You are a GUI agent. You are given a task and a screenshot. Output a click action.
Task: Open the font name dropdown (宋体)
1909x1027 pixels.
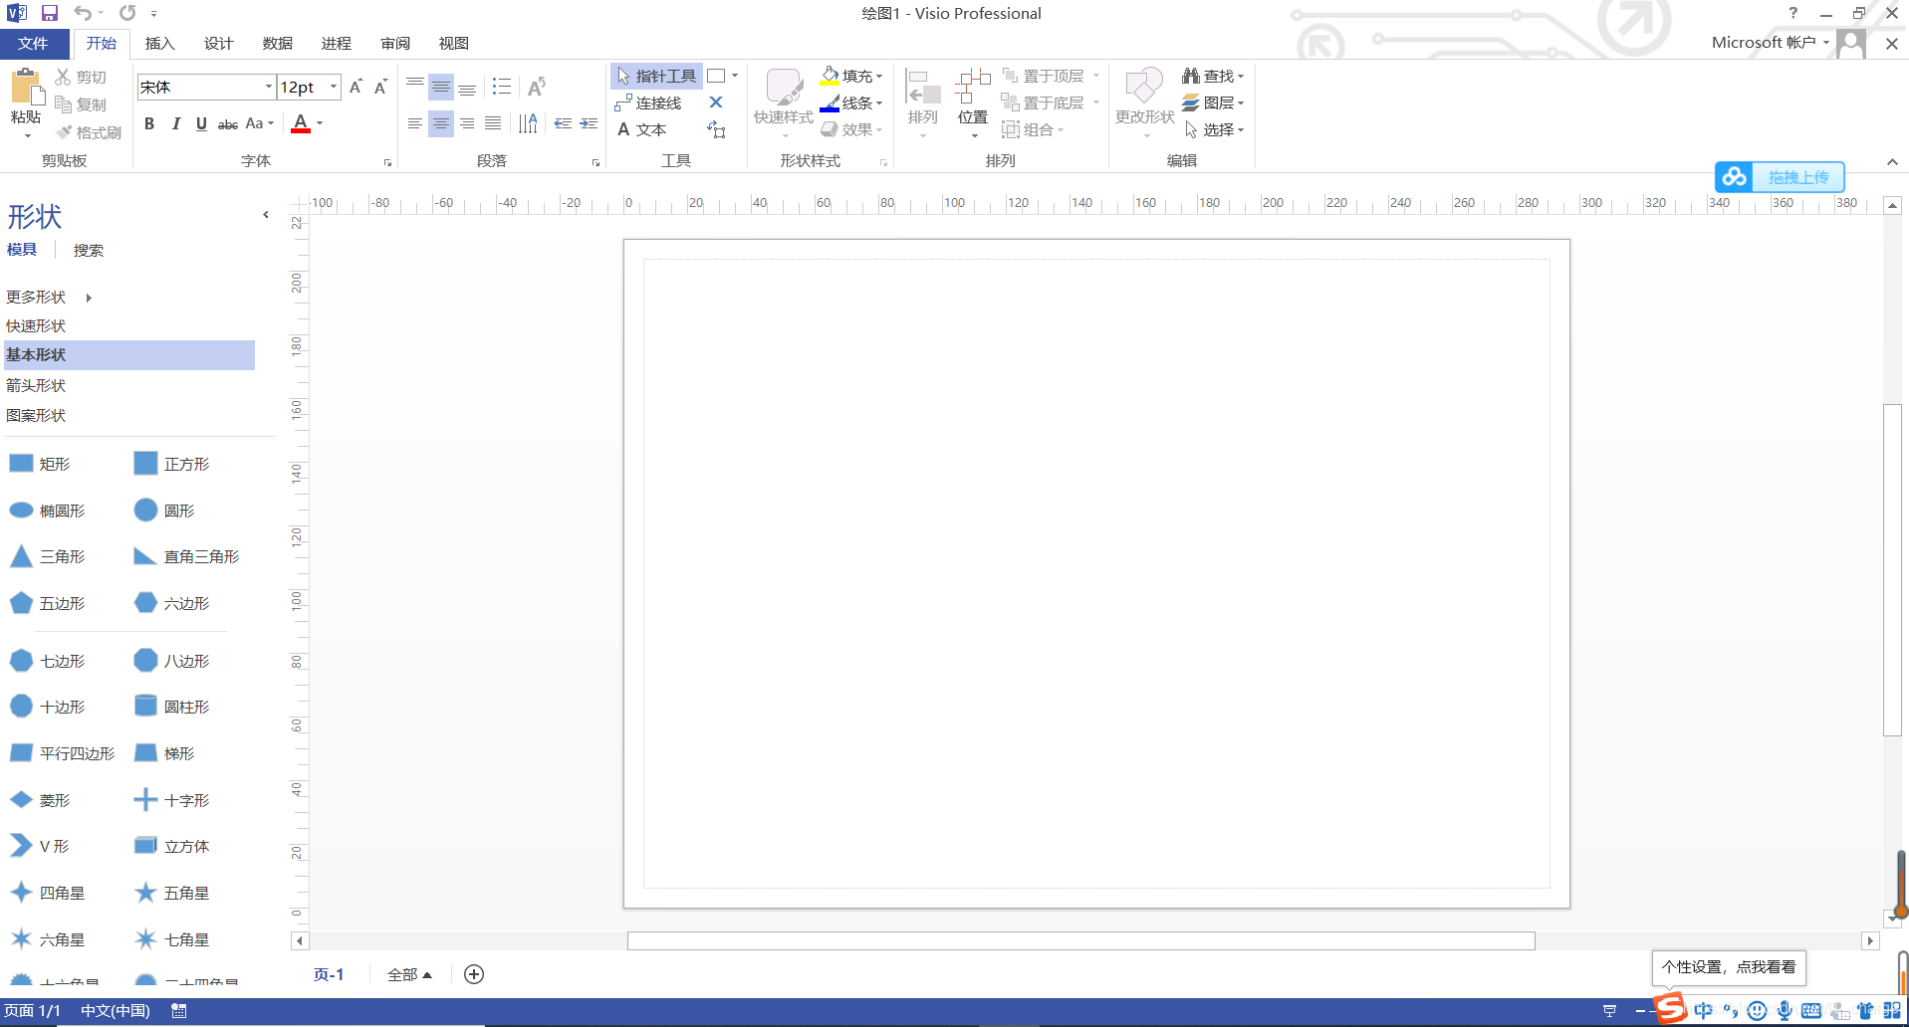pos(268,87)
